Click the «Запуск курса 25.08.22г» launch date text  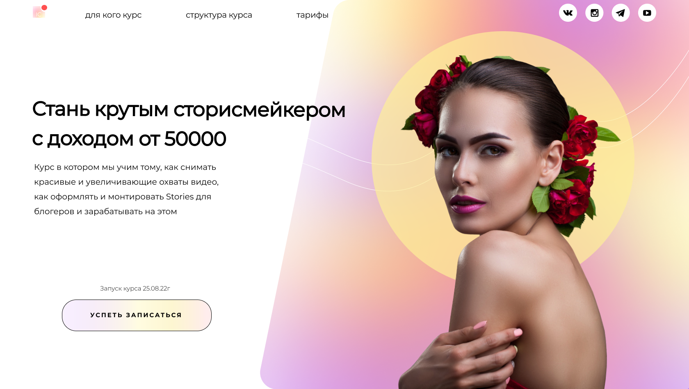coord(135,288)
